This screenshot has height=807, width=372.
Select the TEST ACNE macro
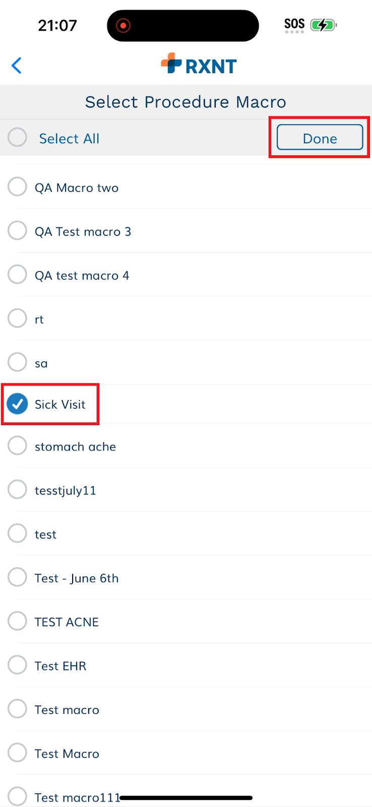click(186, 621)
